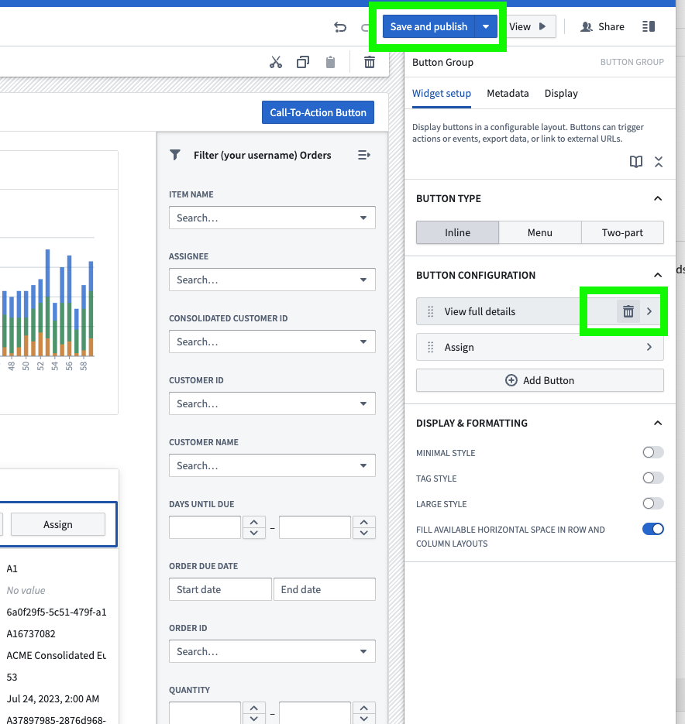Disable fill available horizontal space toggle
Image resolution: width=685 pixels, height=724 pixels.
click(x=652, y=530)
